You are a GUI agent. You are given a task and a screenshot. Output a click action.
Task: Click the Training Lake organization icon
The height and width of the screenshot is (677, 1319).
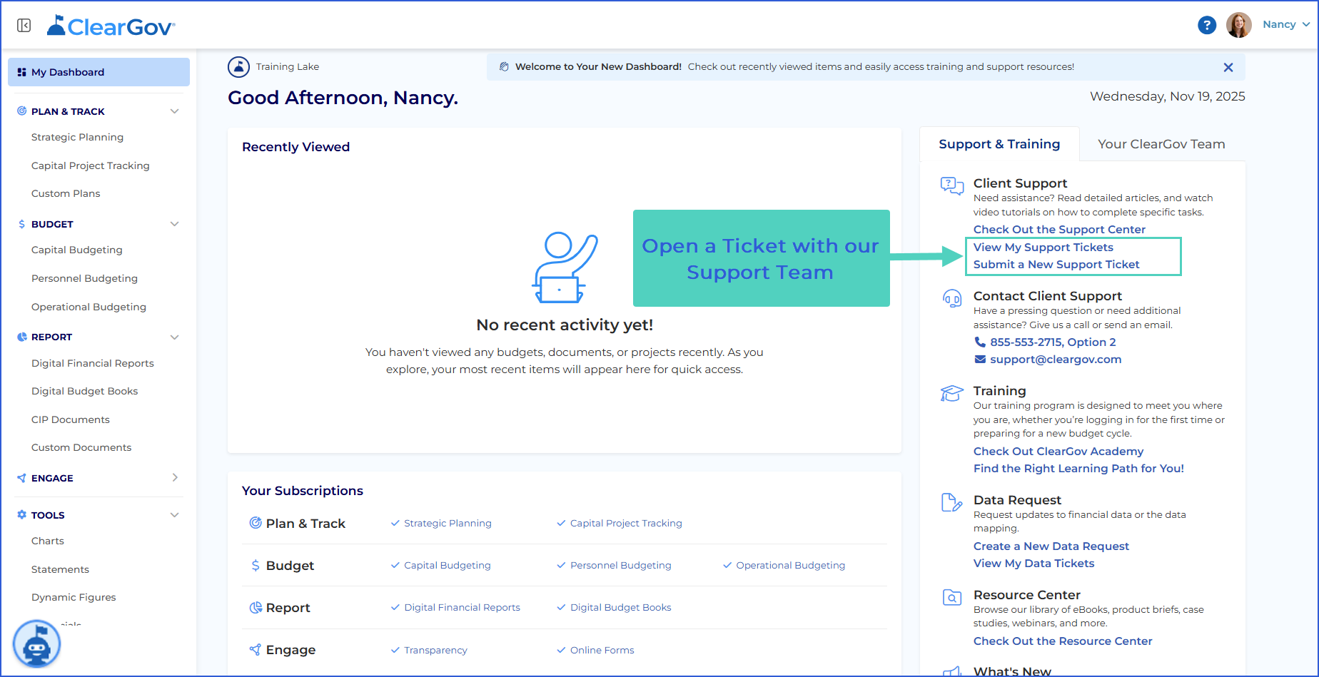pyautogui.click(x=238, y=67)
